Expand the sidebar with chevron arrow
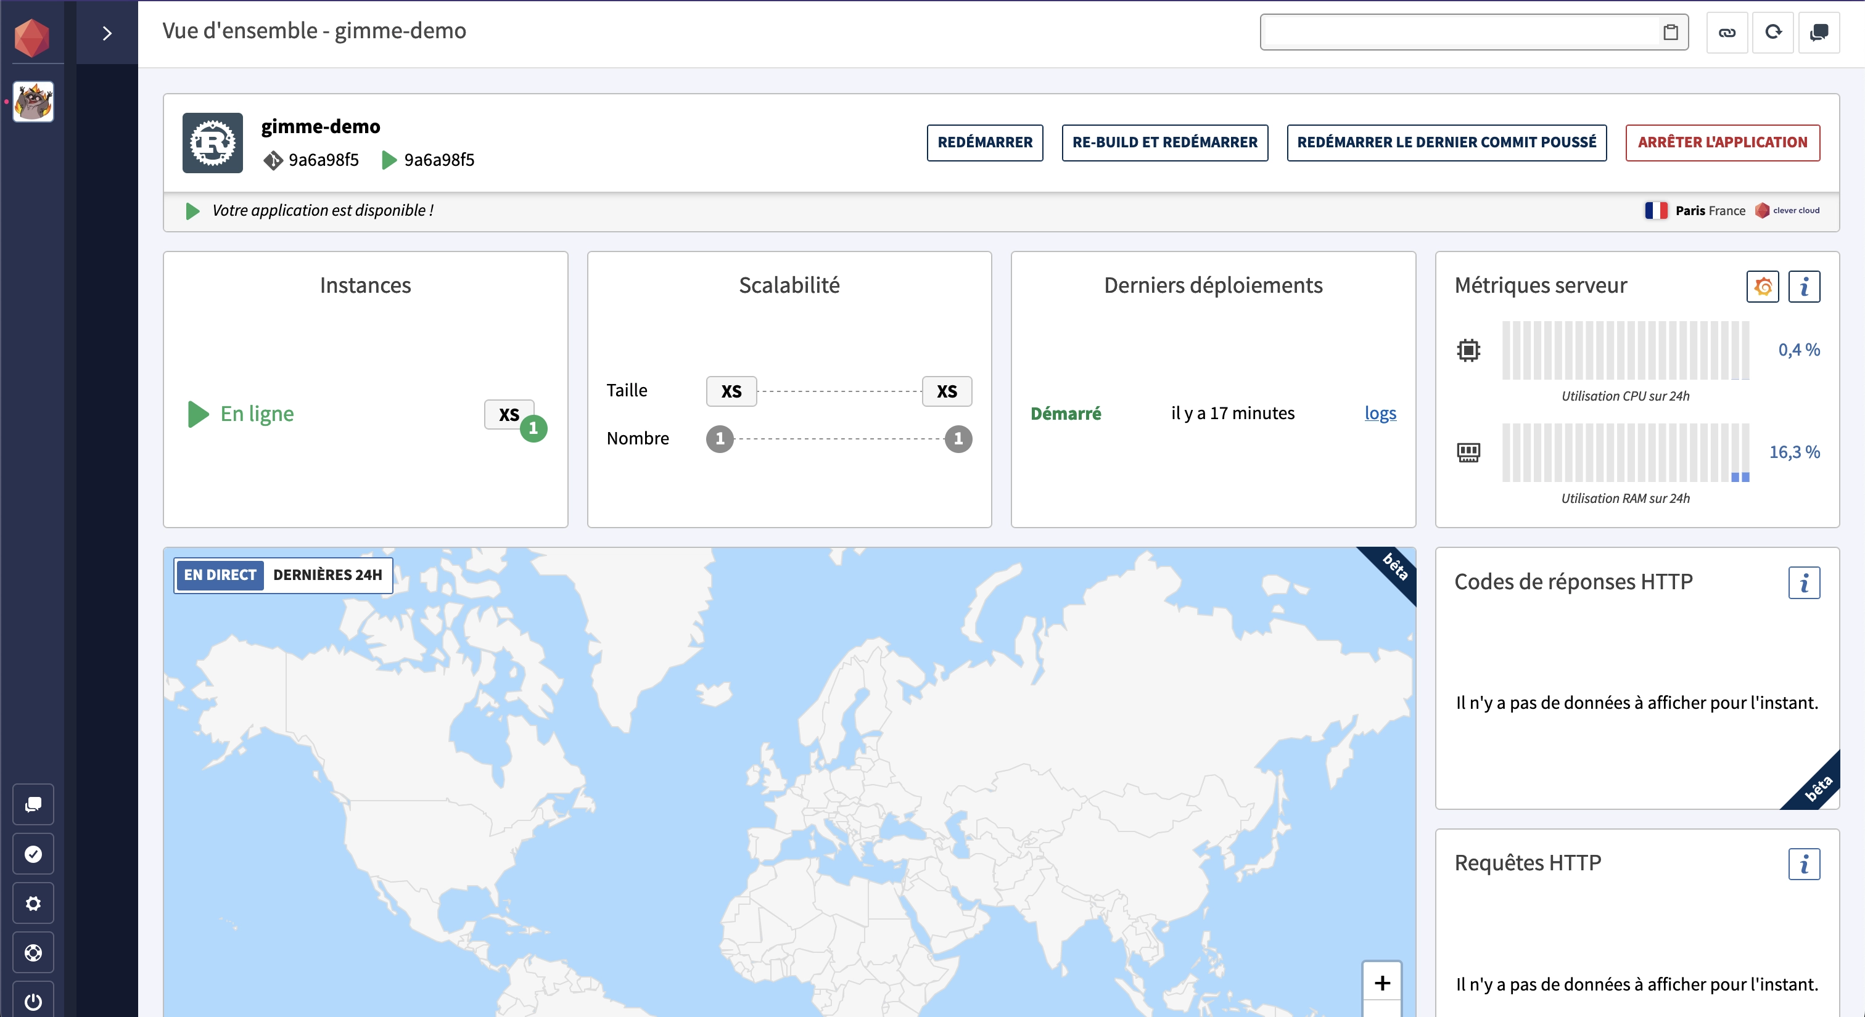 107,33
